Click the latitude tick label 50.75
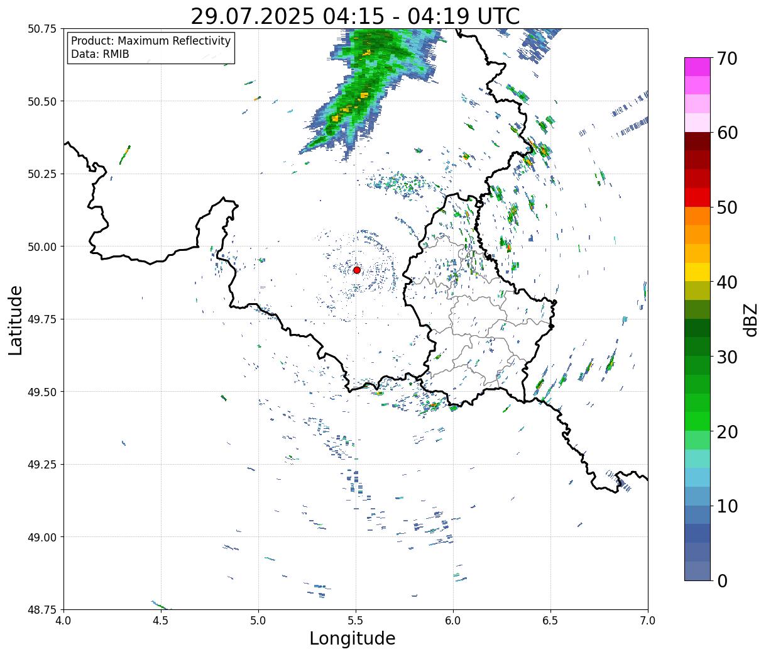The image size is (766, 654). coord(42,29)
